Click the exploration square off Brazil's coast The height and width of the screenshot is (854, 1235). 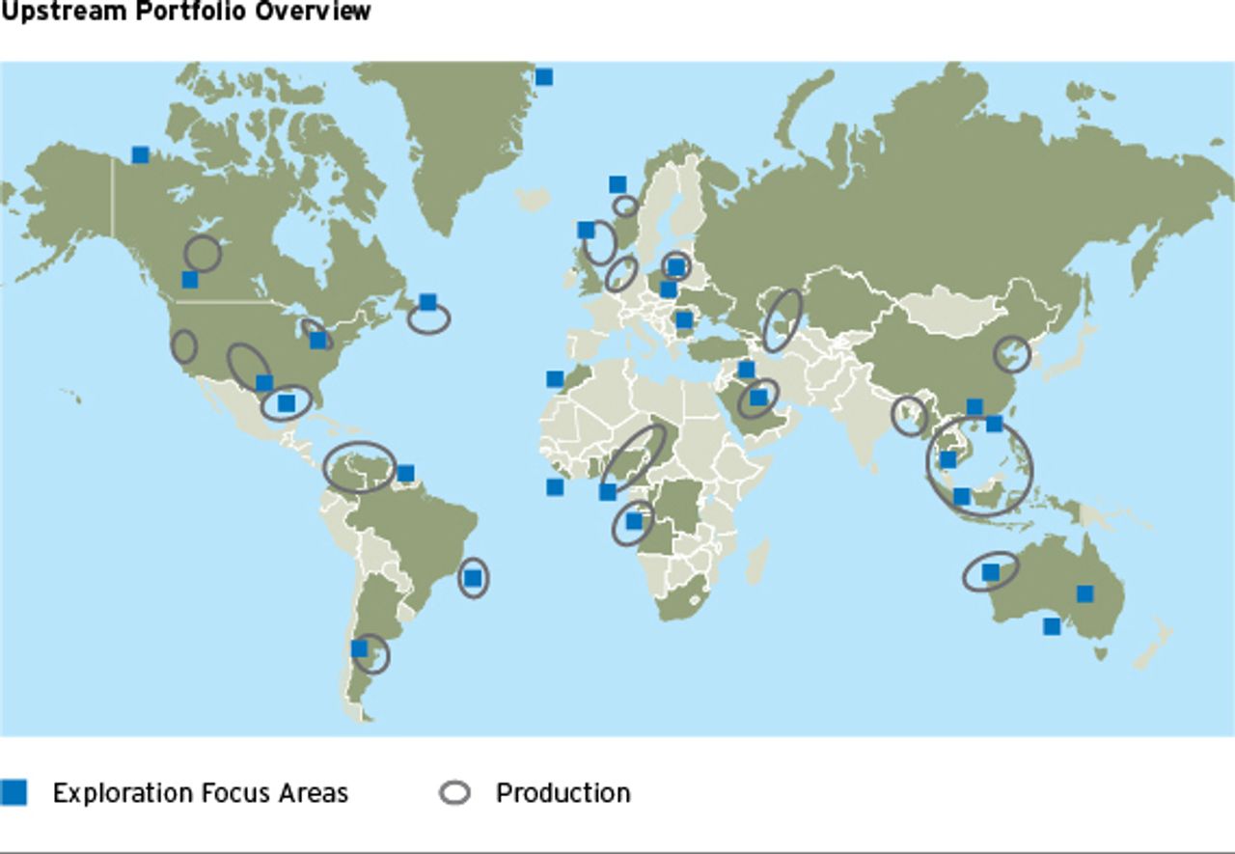[472, 578]
